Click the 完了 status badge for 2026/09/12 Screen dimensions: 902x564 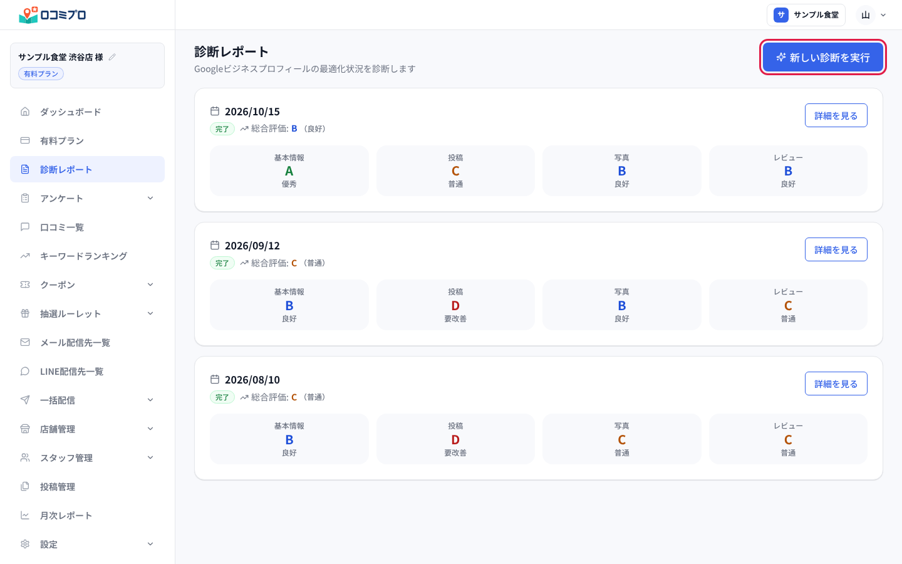222,263
